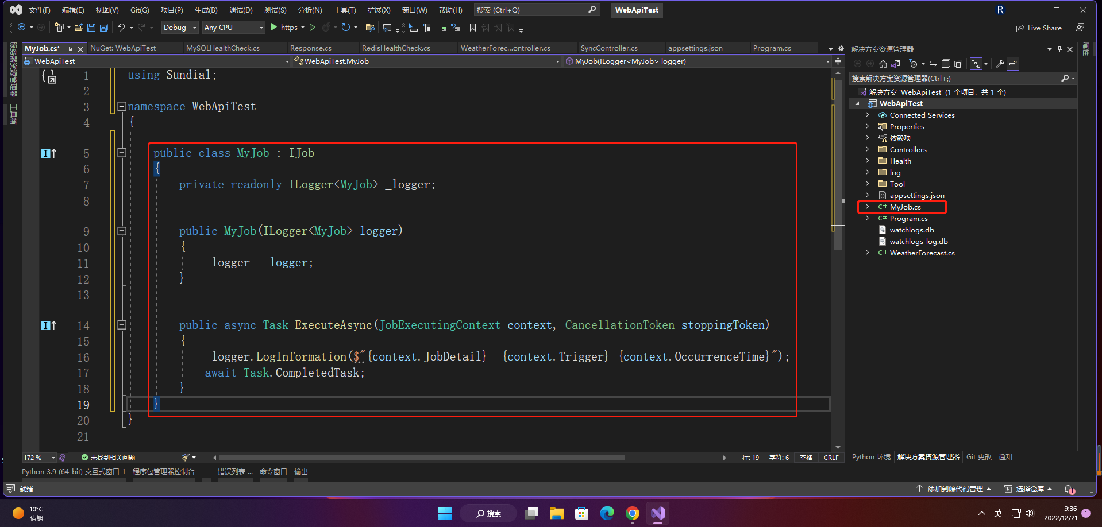Select MyJob.cs in Solution Explorer
Viewport: 1102px width, 527px height.
(905, 207)
